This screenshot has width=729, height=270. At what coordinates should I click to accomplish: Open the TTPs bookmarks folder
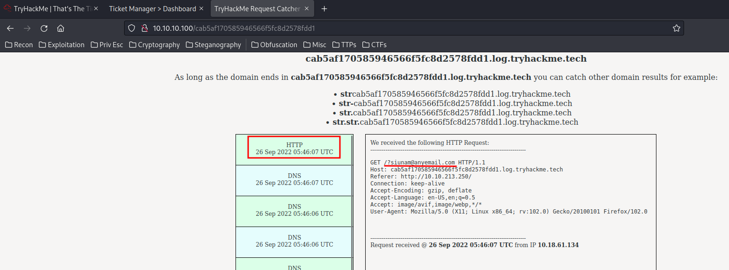[345, 45]
